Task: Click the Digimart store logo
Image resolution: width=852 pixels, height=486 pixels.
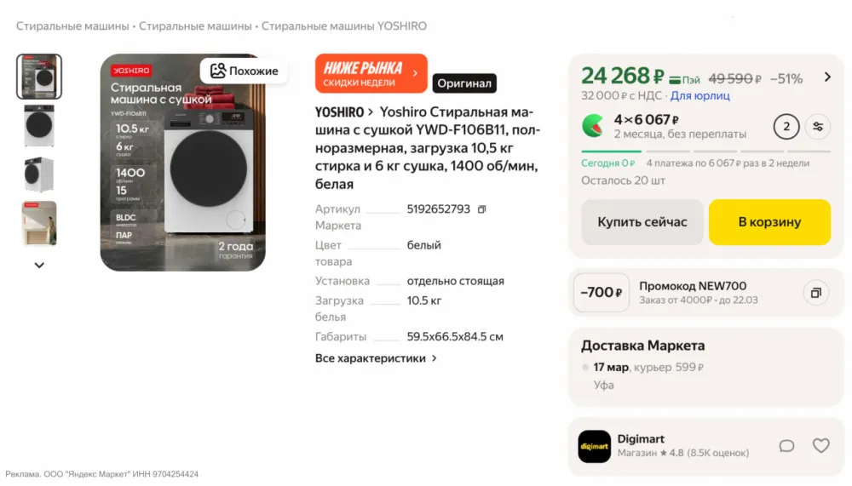Action: (x=594, y=446)
